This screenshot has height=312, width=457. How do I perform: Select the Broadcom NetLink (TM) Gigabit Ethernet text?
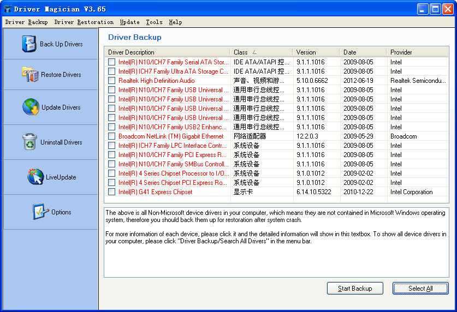coord(171,136)
